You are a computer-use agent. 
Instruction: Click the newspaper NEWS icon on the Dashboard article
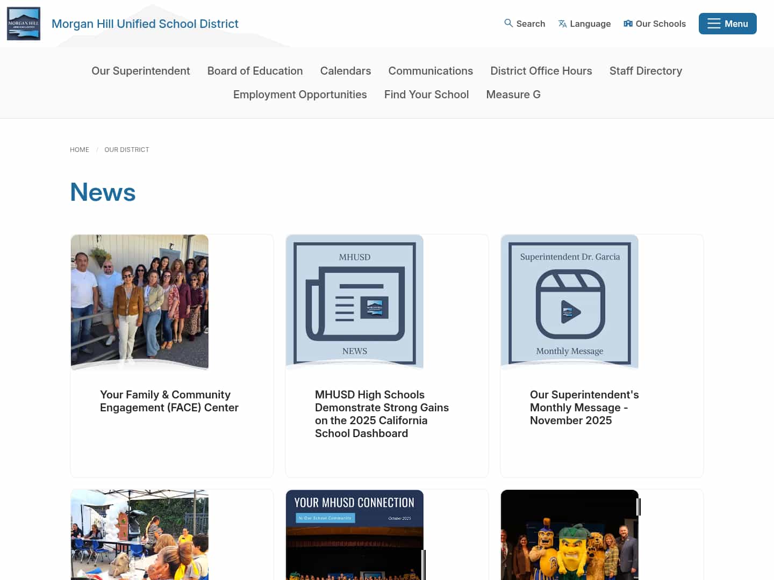pos(355,302)
